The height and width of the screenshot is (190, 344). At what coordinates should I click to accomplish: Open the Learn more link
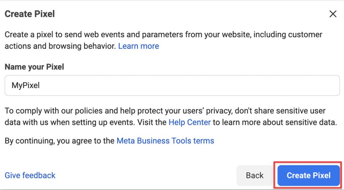click(x=139, y=46)
